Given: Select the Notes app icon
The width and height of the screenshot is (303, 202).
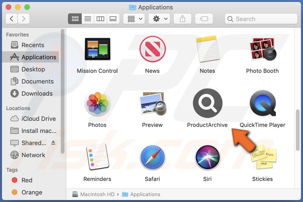Looking at the screenshot, I should click(x=207, y=49).
